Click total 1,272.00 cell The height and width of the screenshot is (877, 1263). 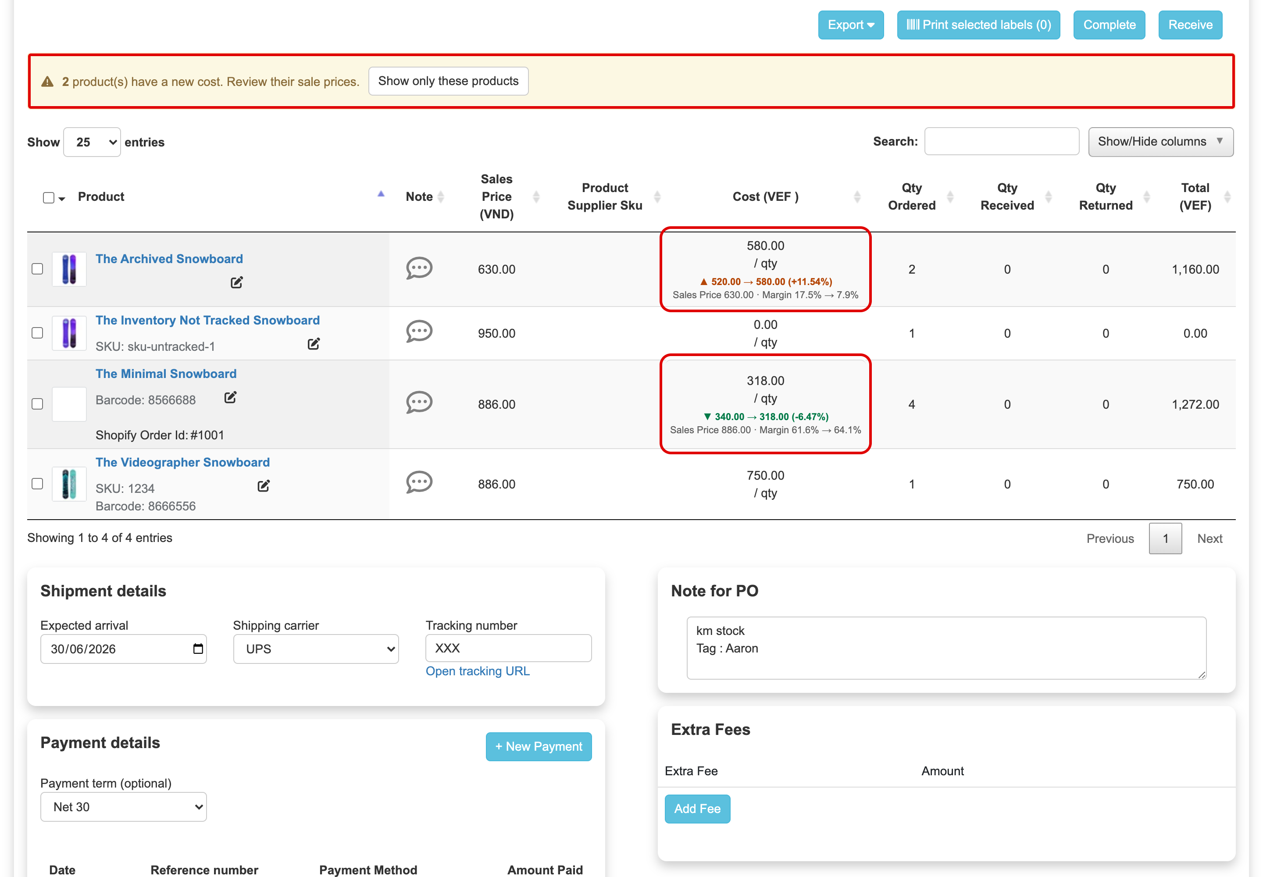pos(1195,404)
